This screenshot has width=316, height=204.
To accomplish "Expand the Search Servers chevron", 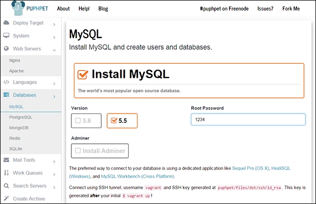I will pyautogui.click(x=54, y=187).
